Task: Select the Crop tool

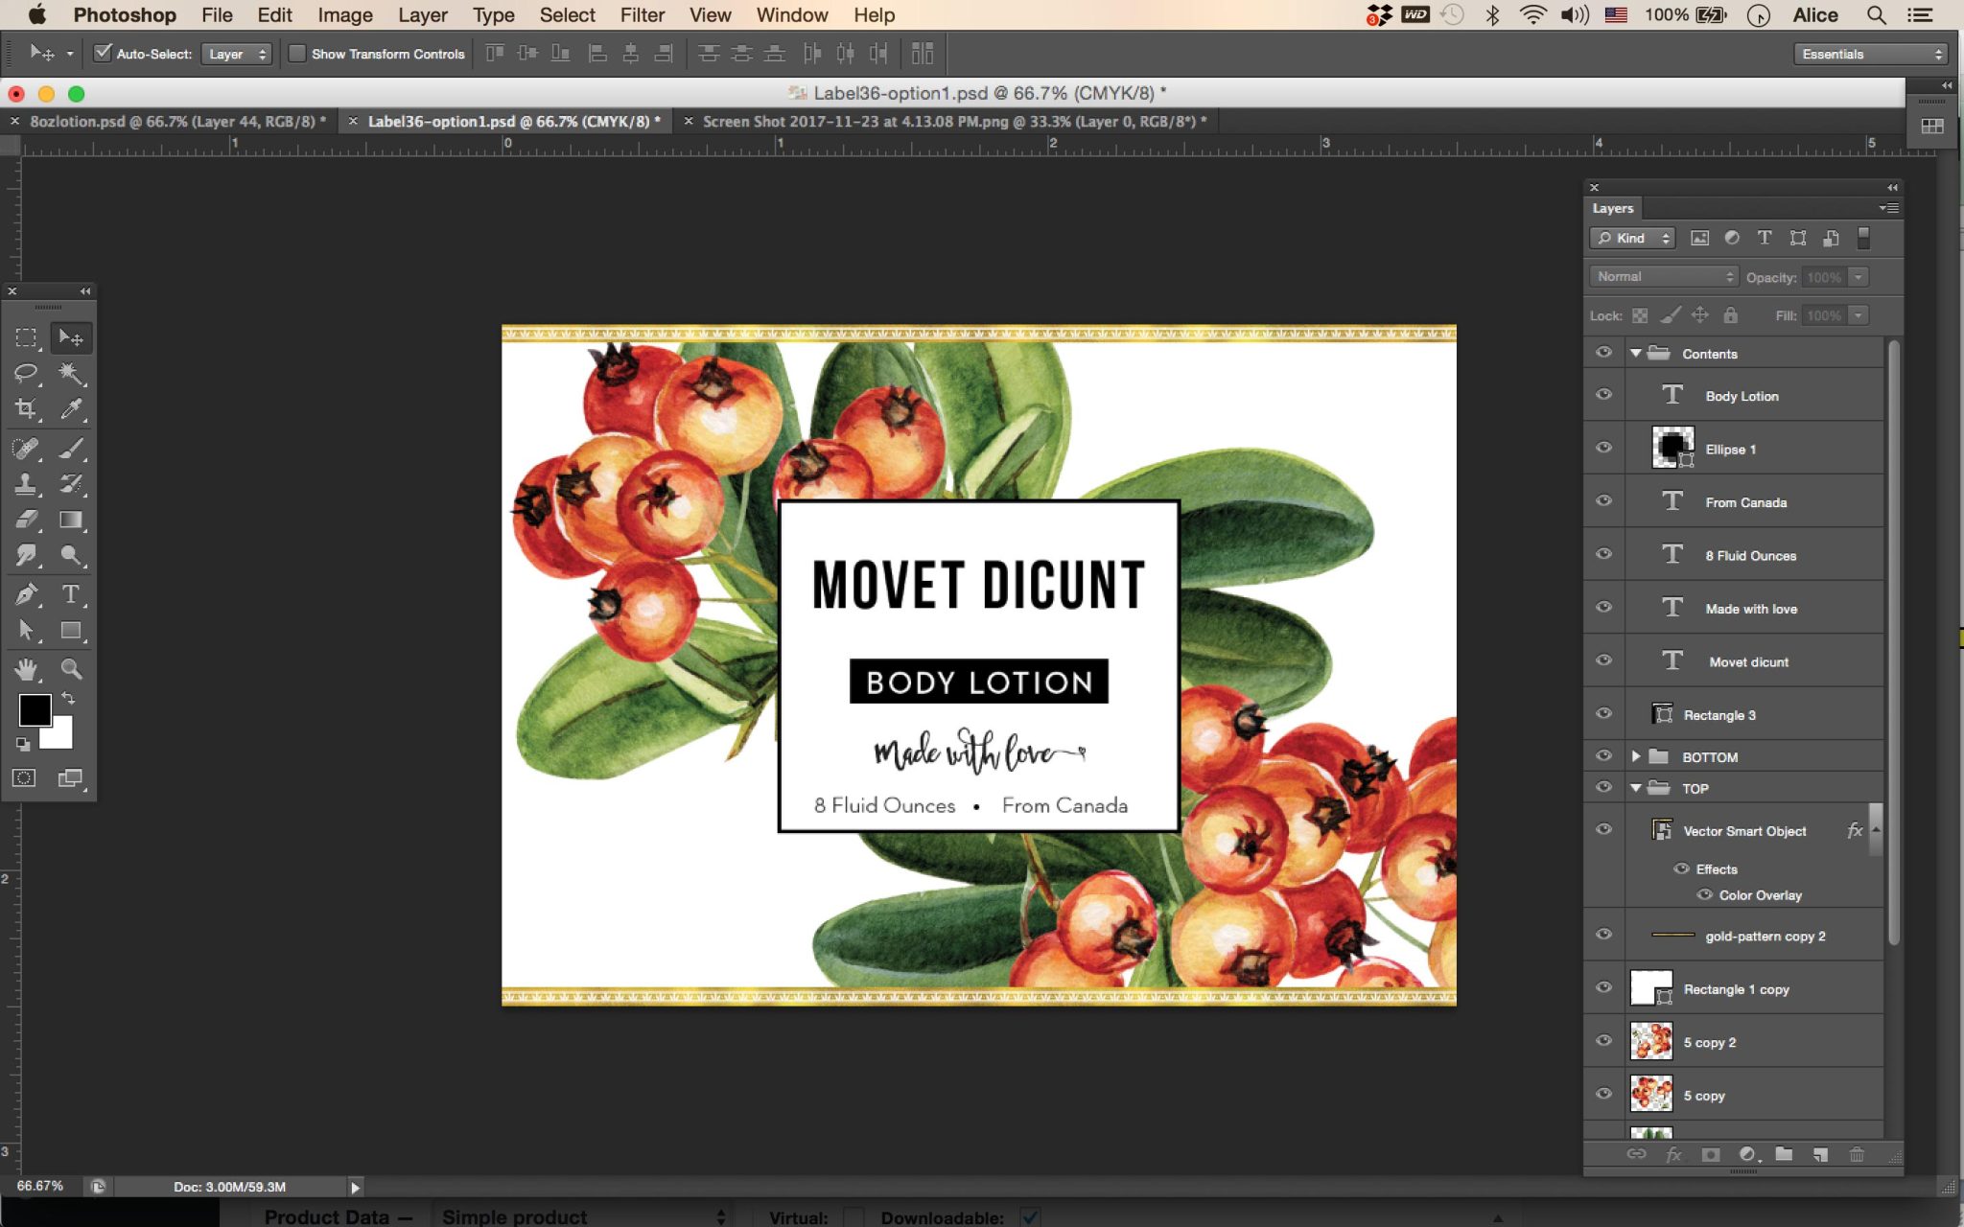Action: (26, 409)
